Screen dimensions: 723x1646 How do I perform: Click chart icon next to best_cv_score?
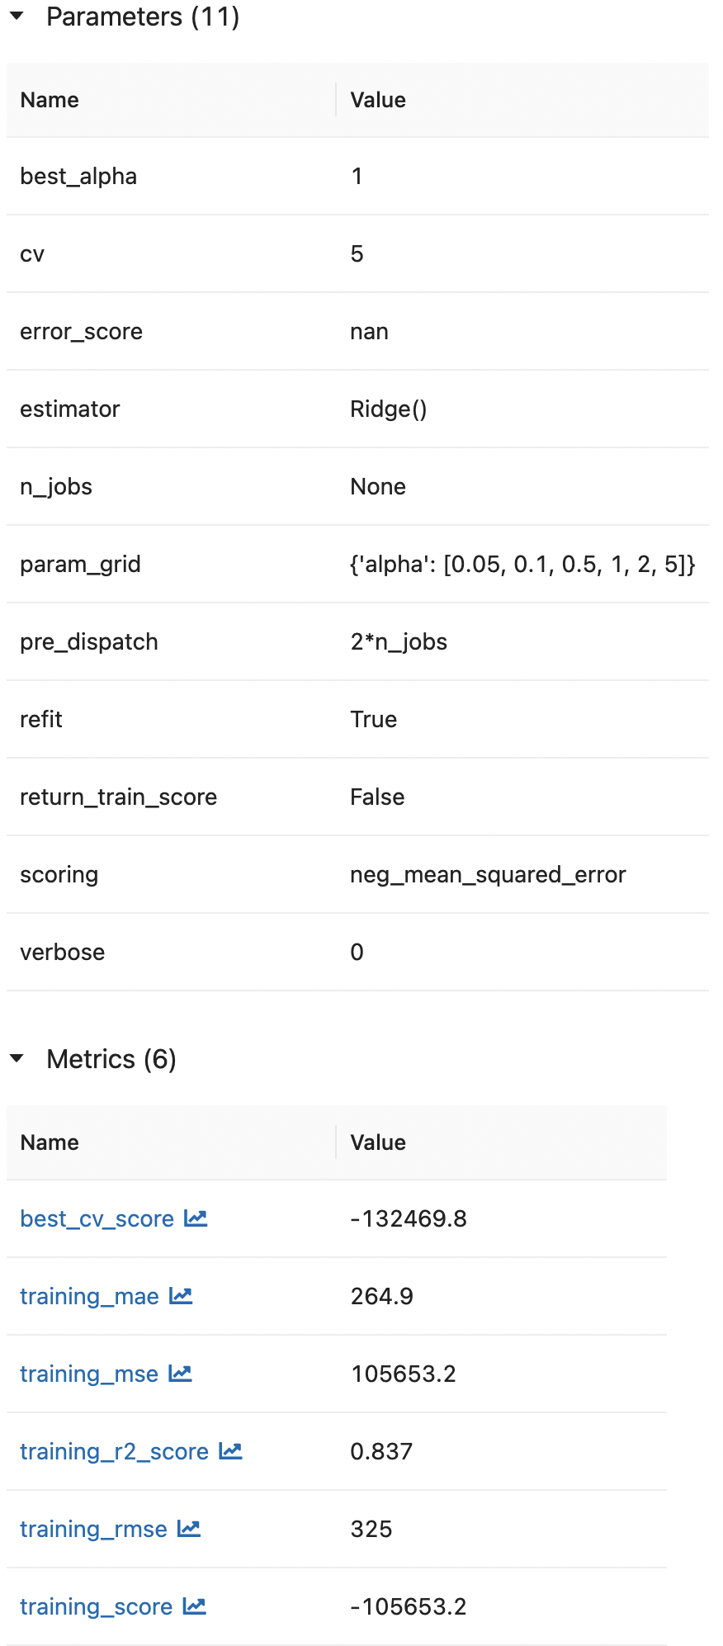[x=196, y=1218]
